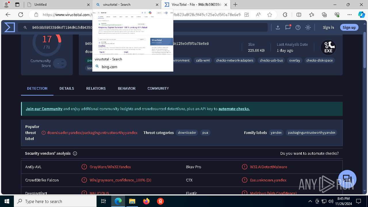
Task: Click the overlay tag
Action: pos(295,60)
